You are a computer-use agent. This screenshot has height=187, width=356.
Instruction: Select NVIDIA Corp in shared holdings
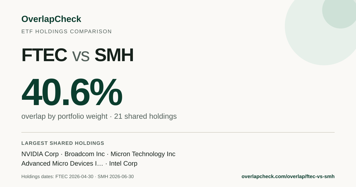[x=40, y=154]
